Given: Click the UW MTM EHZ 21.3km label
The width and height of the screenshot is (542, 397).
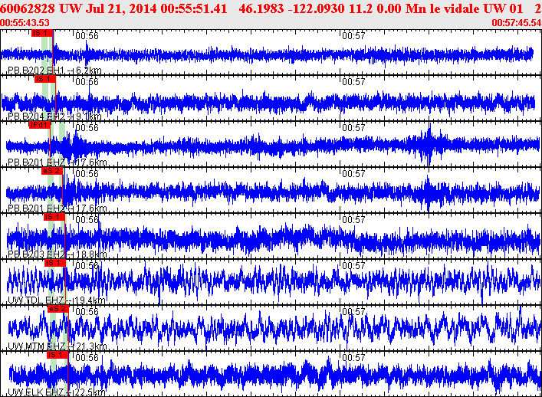Looking at the screenshot, I should pyautogui.click(x=57, y=346).
